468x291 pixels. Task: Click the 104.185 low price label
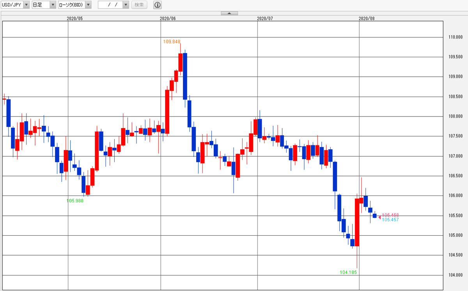(348, 272)
